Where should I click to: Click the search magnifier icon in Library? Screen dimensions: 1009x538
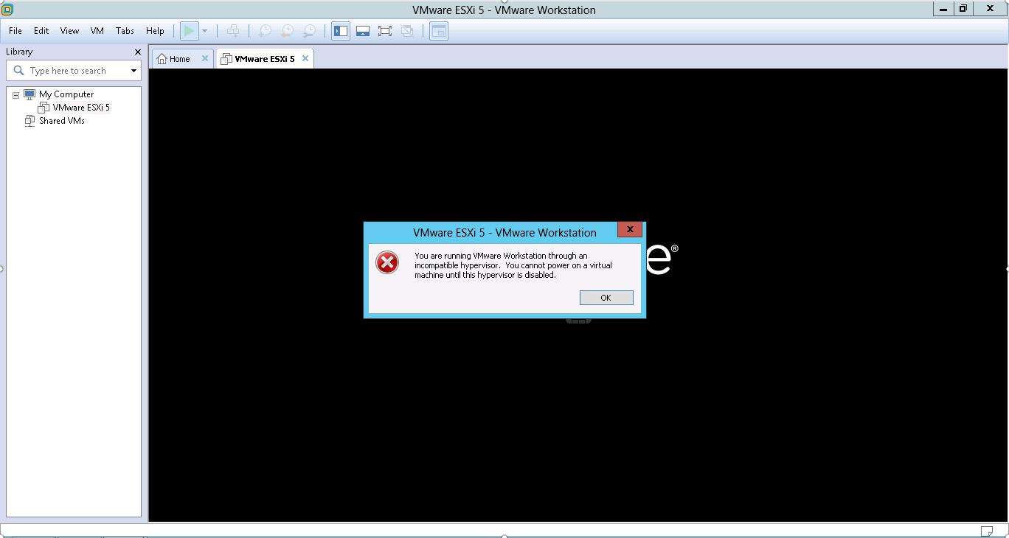tap(18, 71)
